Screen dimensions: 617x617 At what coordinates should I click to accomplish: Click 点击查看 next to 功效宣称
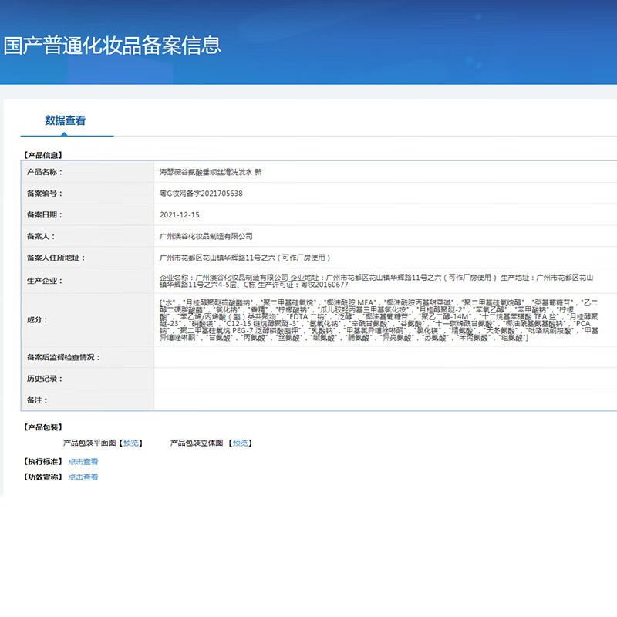[x=82, y=477]
